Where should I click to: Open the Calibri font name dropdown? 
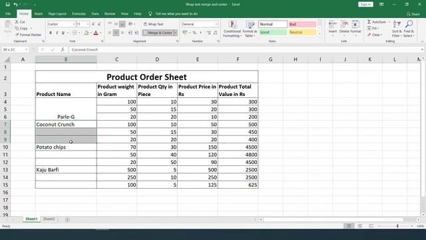(x=74, y=24)
